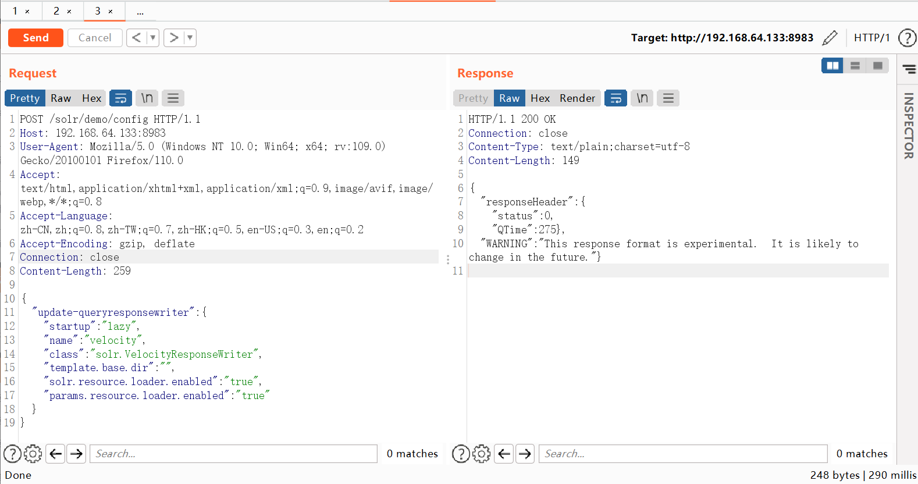918x484 pixels.
Task: Switch to top-bottom split layout
Action: pos(855,66)
